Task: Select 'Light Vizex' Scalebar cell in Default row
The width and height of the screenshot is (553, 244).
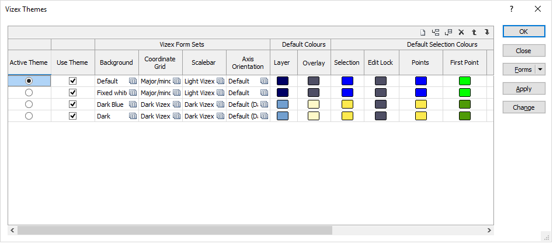Action: tap(200, 81)
